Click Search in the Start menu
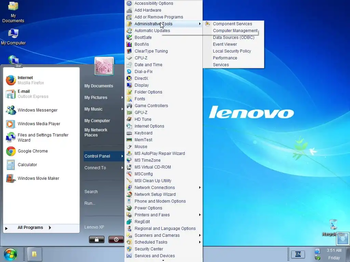 click(x=91, y=192)
